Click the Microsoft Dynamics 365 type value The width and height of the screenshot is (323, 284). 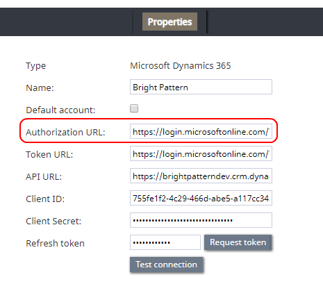pos(181,66)
